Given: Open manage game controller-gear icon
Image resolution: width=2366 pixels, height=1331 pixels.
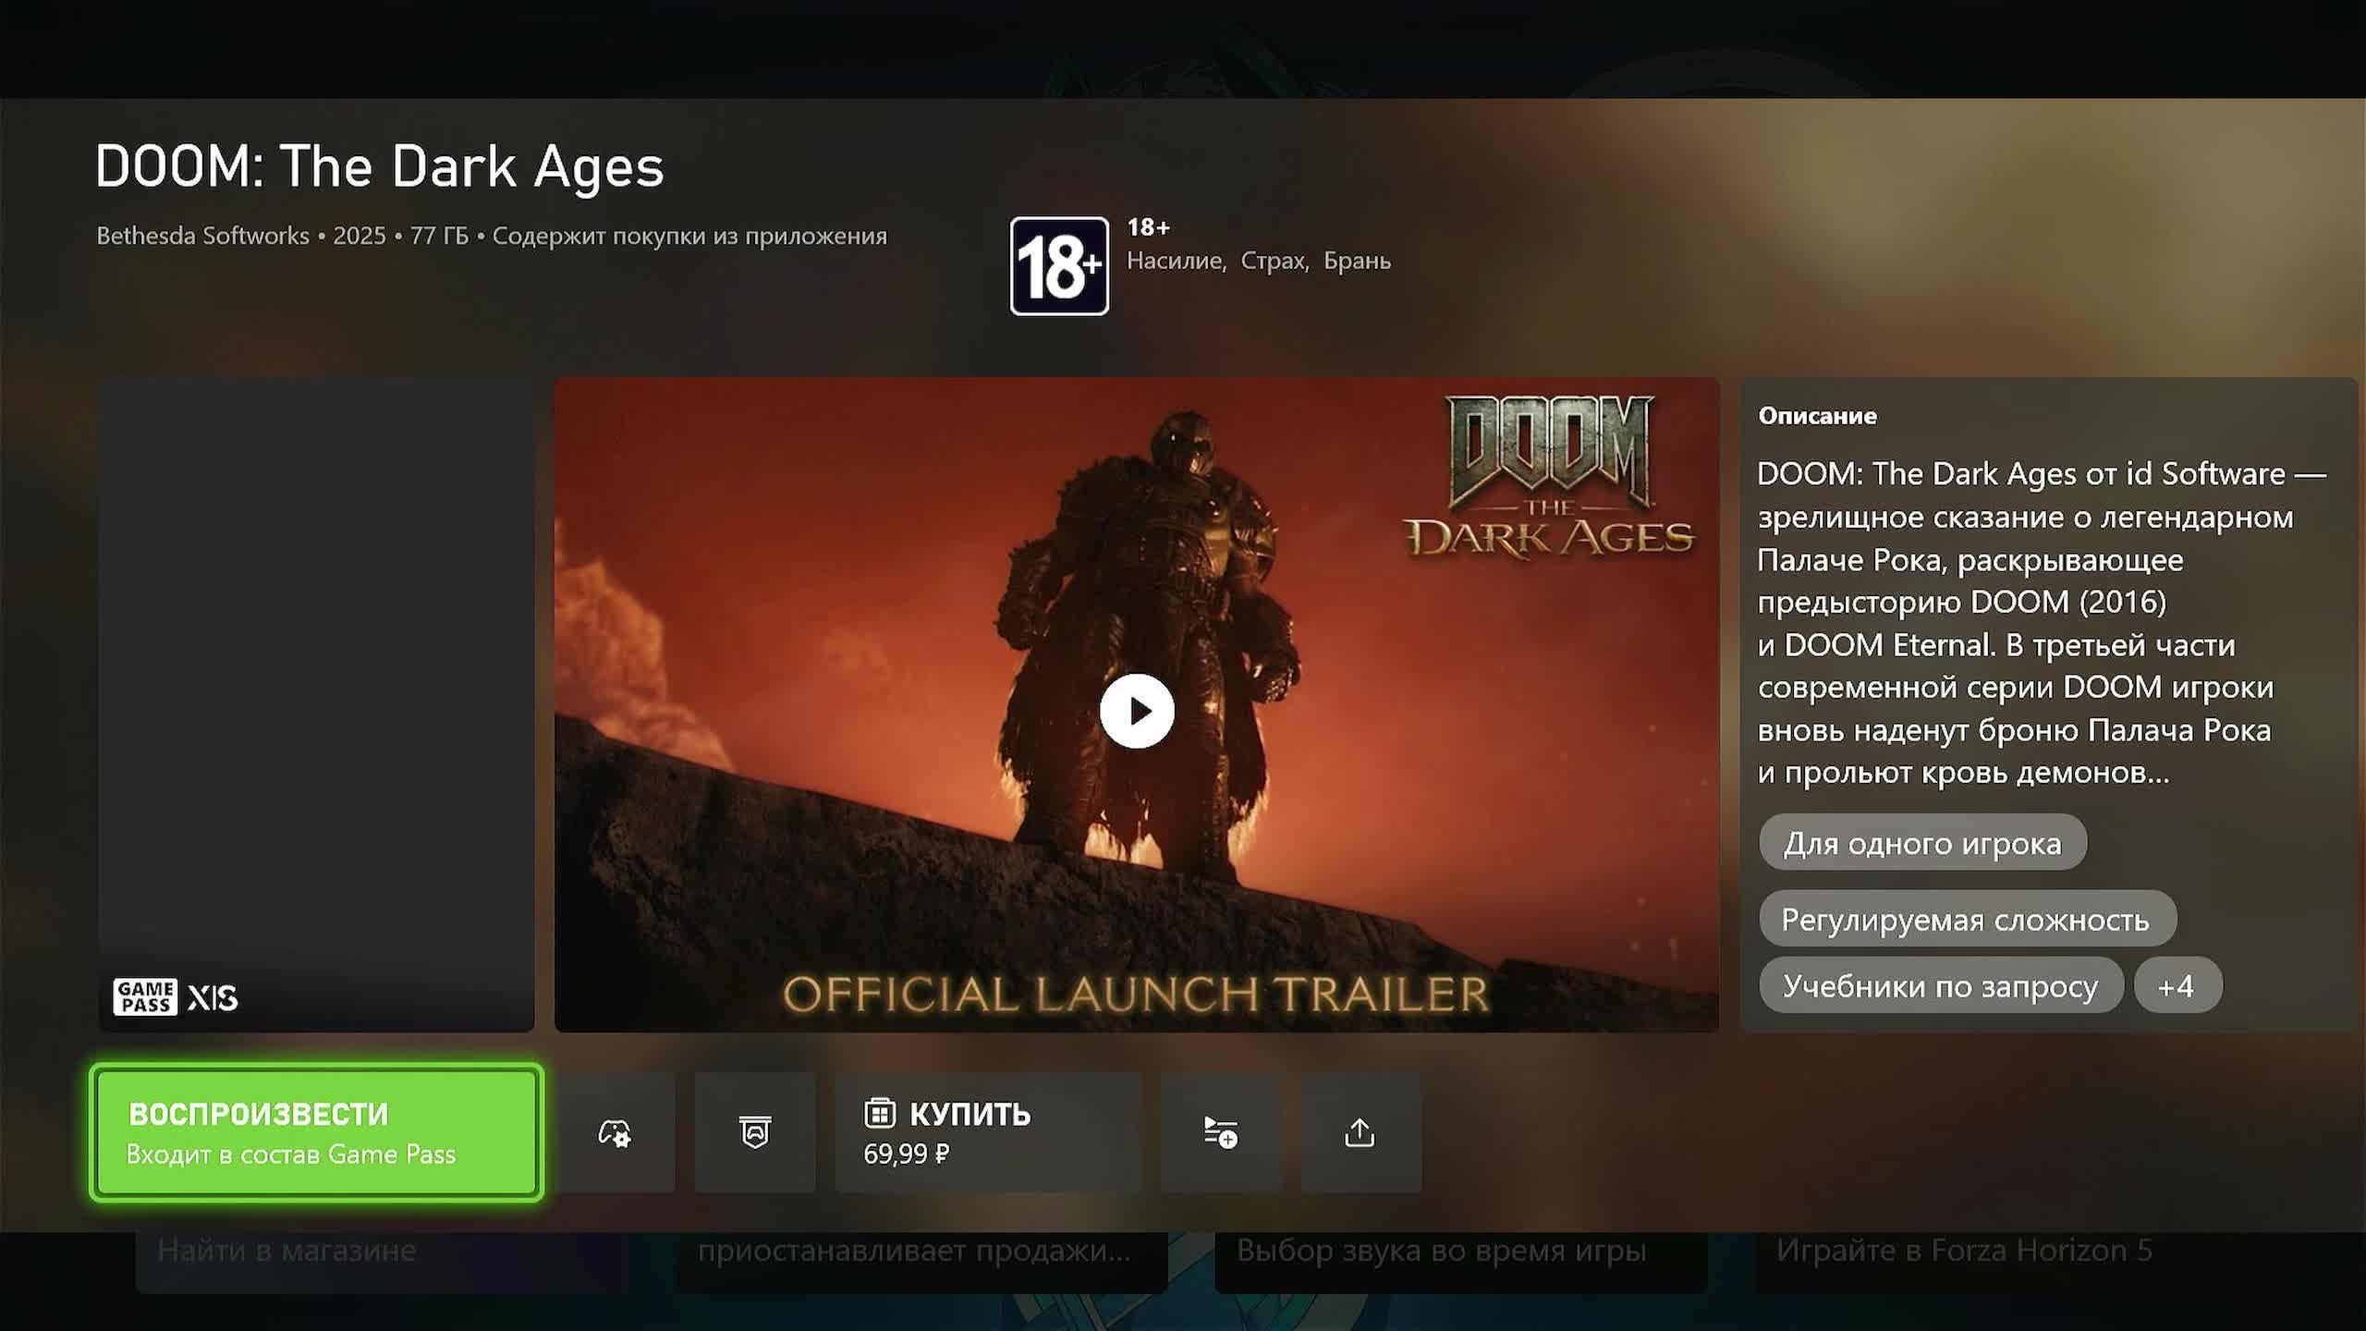Looking at the screenshot, I should click(x=615, y=1132).
